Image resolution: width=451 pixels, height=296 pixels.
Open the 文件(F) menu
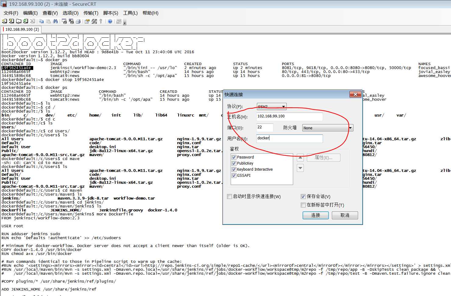coord(11,13)
